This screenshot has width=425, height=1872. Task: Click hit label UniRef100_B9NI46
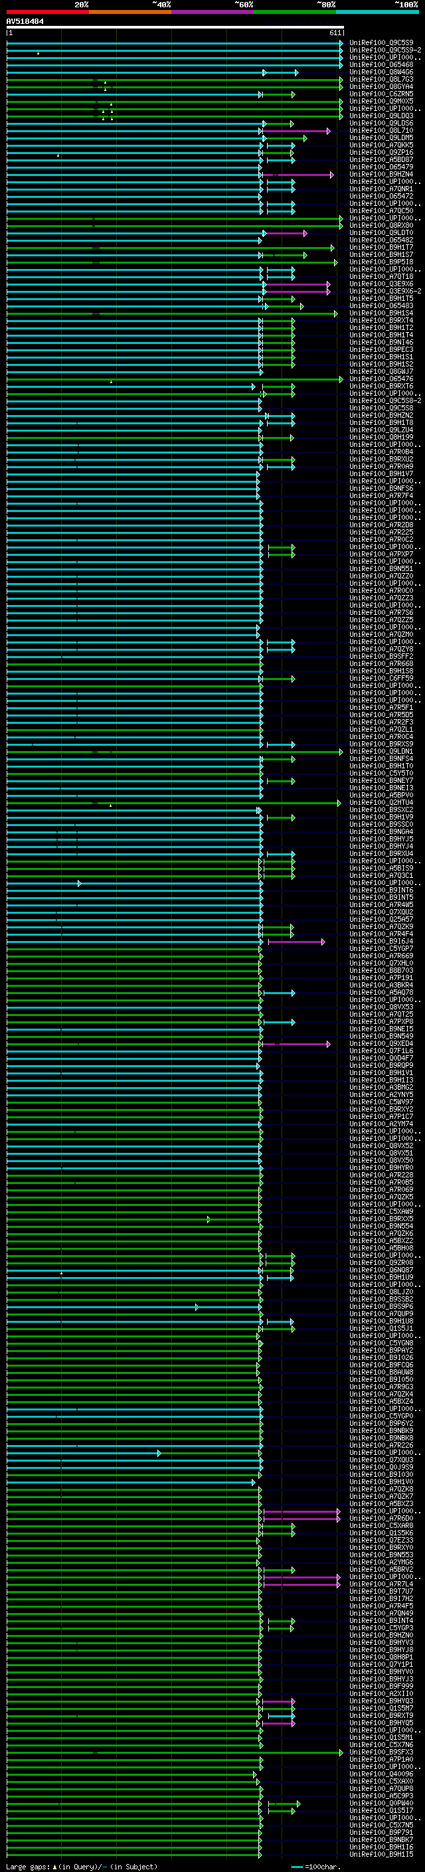pos(381,342)
